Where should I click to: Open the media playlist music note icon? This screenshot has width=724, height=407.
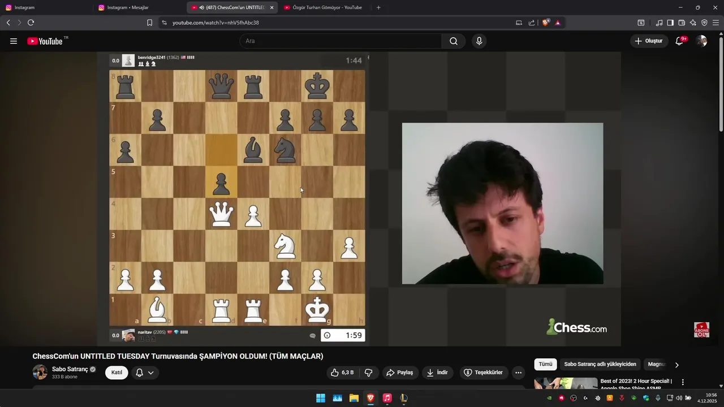coord(659,23)
